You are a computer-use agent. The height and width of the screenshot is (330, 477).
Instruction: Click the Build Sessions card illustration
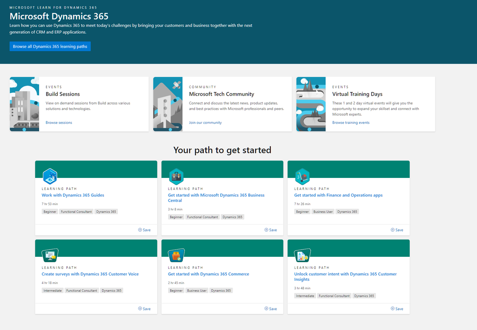25,104
